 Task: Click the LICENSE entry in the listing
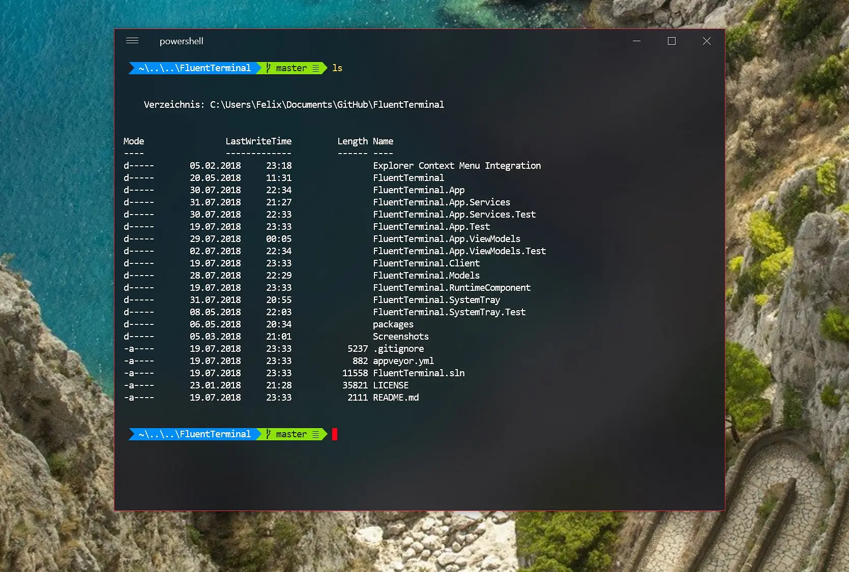(391, 385)
